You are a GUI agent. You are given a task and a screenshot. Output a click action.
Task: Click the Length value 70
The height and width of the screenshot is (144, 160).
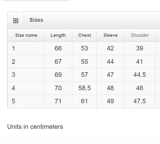(x=58, y=88)
